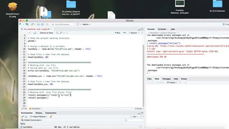This screenshot has width=229, height=129.
Task: Expand the recent files dropdown beside Open File
Action: 35,24
